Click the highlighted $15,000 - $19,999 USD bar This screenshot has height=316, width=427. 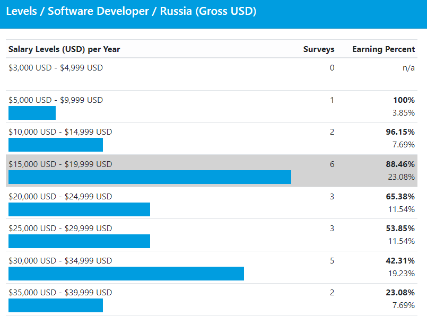pyautogui.click(x=150, y=177)
